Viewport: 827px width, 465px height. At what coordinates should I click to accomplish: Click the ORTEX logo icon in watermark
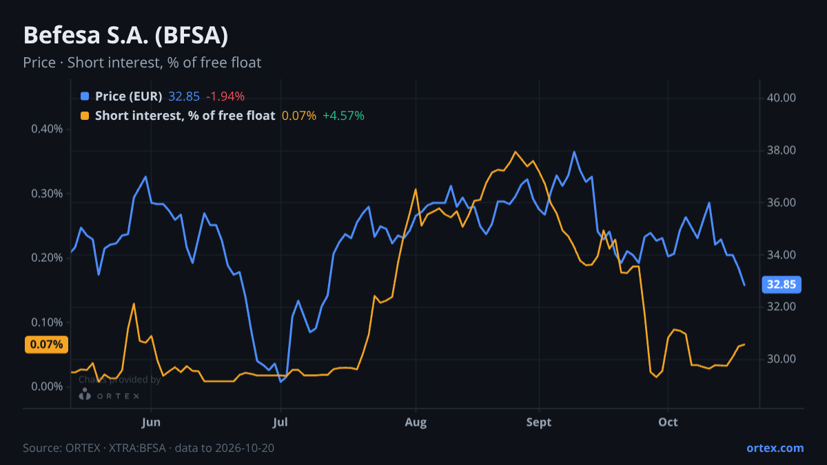[85, 395]
